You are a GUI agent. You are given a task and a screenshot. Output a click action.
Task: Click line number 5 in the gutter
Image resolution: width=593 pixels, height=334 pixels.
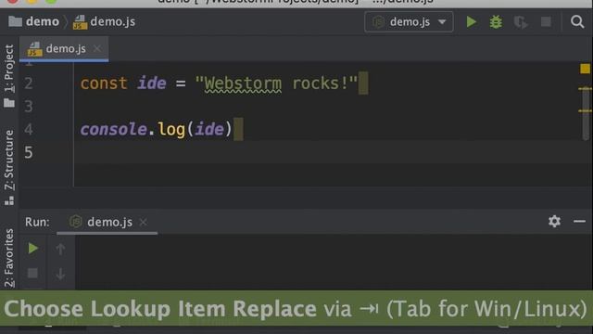tap(29, 152)
